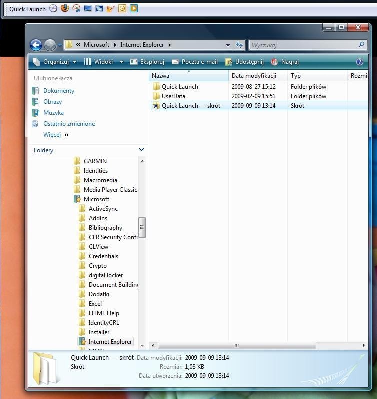Viewport: 377px width, 399px height.
Task: Select the Microsoft folder in tree
Action: pos(96,199)
